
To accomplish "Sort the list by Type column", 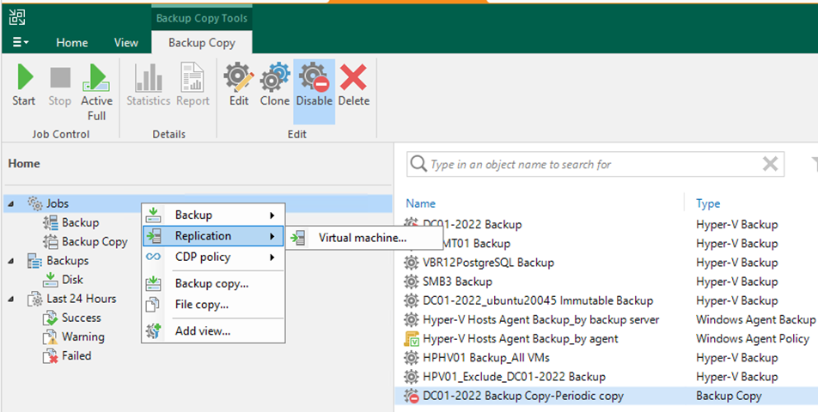I will 708,203.
